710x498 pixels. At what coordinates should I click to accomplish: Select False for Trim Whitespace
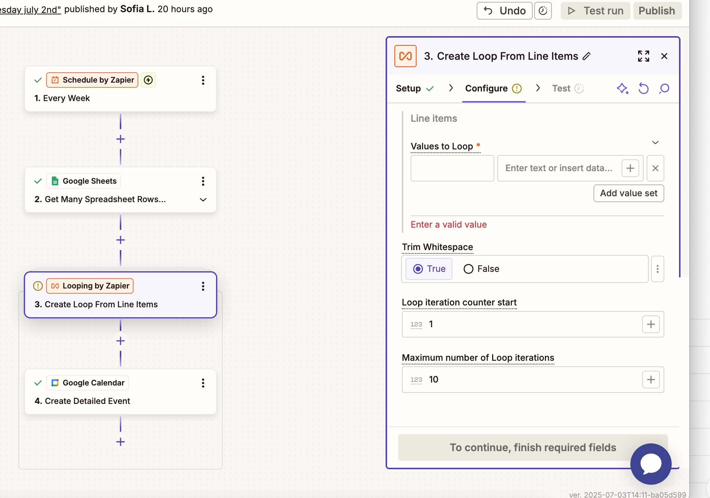point(481,269)
